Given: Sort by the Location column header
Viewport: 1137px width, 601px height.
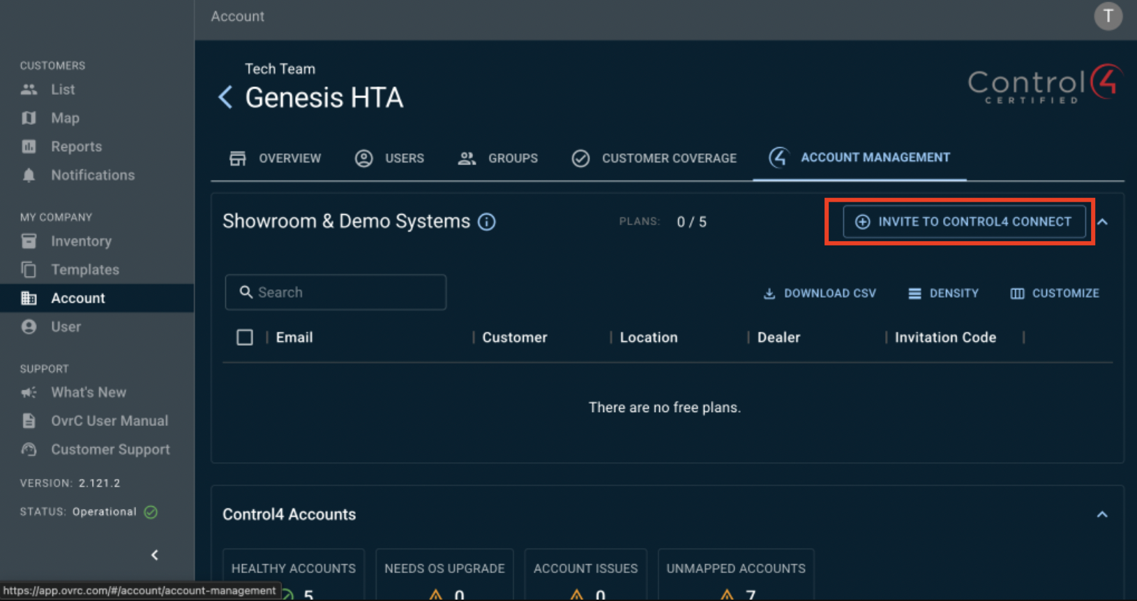Looking at the screenshot, I should (649, 337).
